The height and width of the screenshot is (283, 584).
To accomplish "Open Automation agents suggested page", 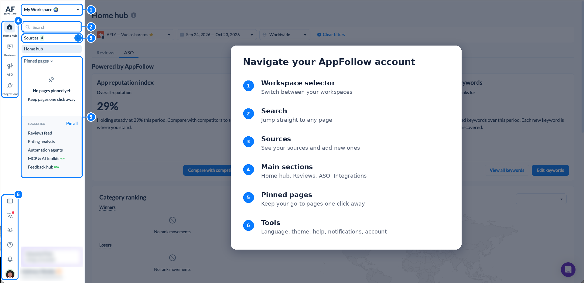I will point(45,150).
